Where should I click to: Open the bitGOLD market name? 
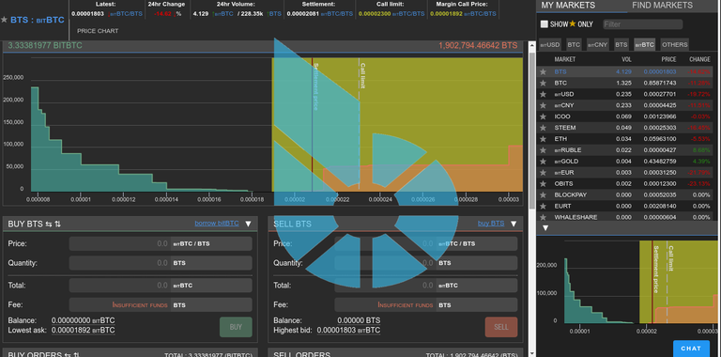click(x=566, y=162)
